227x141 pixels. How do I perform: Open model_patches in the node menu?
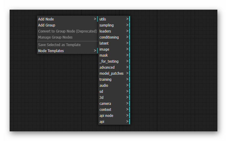tap(114, 74)
